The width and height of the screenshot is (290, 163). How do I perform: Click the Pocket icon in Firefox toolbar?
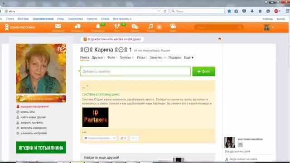(244, 11)
